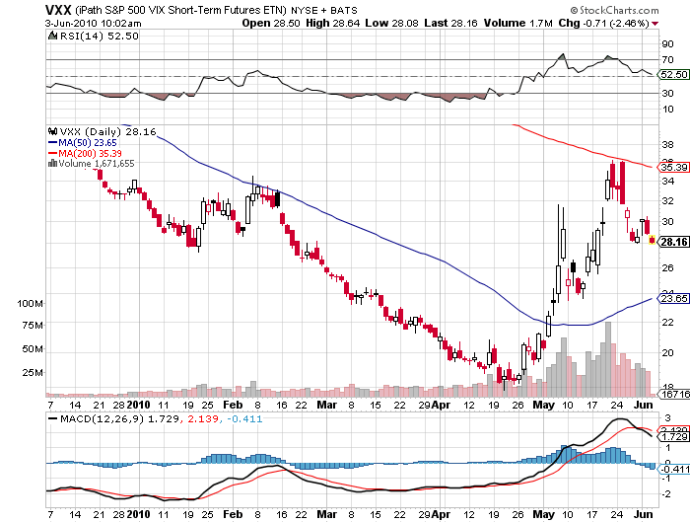Image resolution: width=690 pixels, height=523 pixels.
Task: Click the 100M label on volume axis
Action: [x=30, y=304]
